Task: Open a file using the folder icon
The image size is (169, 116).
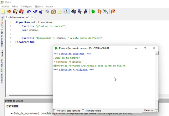Action: point(9,12)
